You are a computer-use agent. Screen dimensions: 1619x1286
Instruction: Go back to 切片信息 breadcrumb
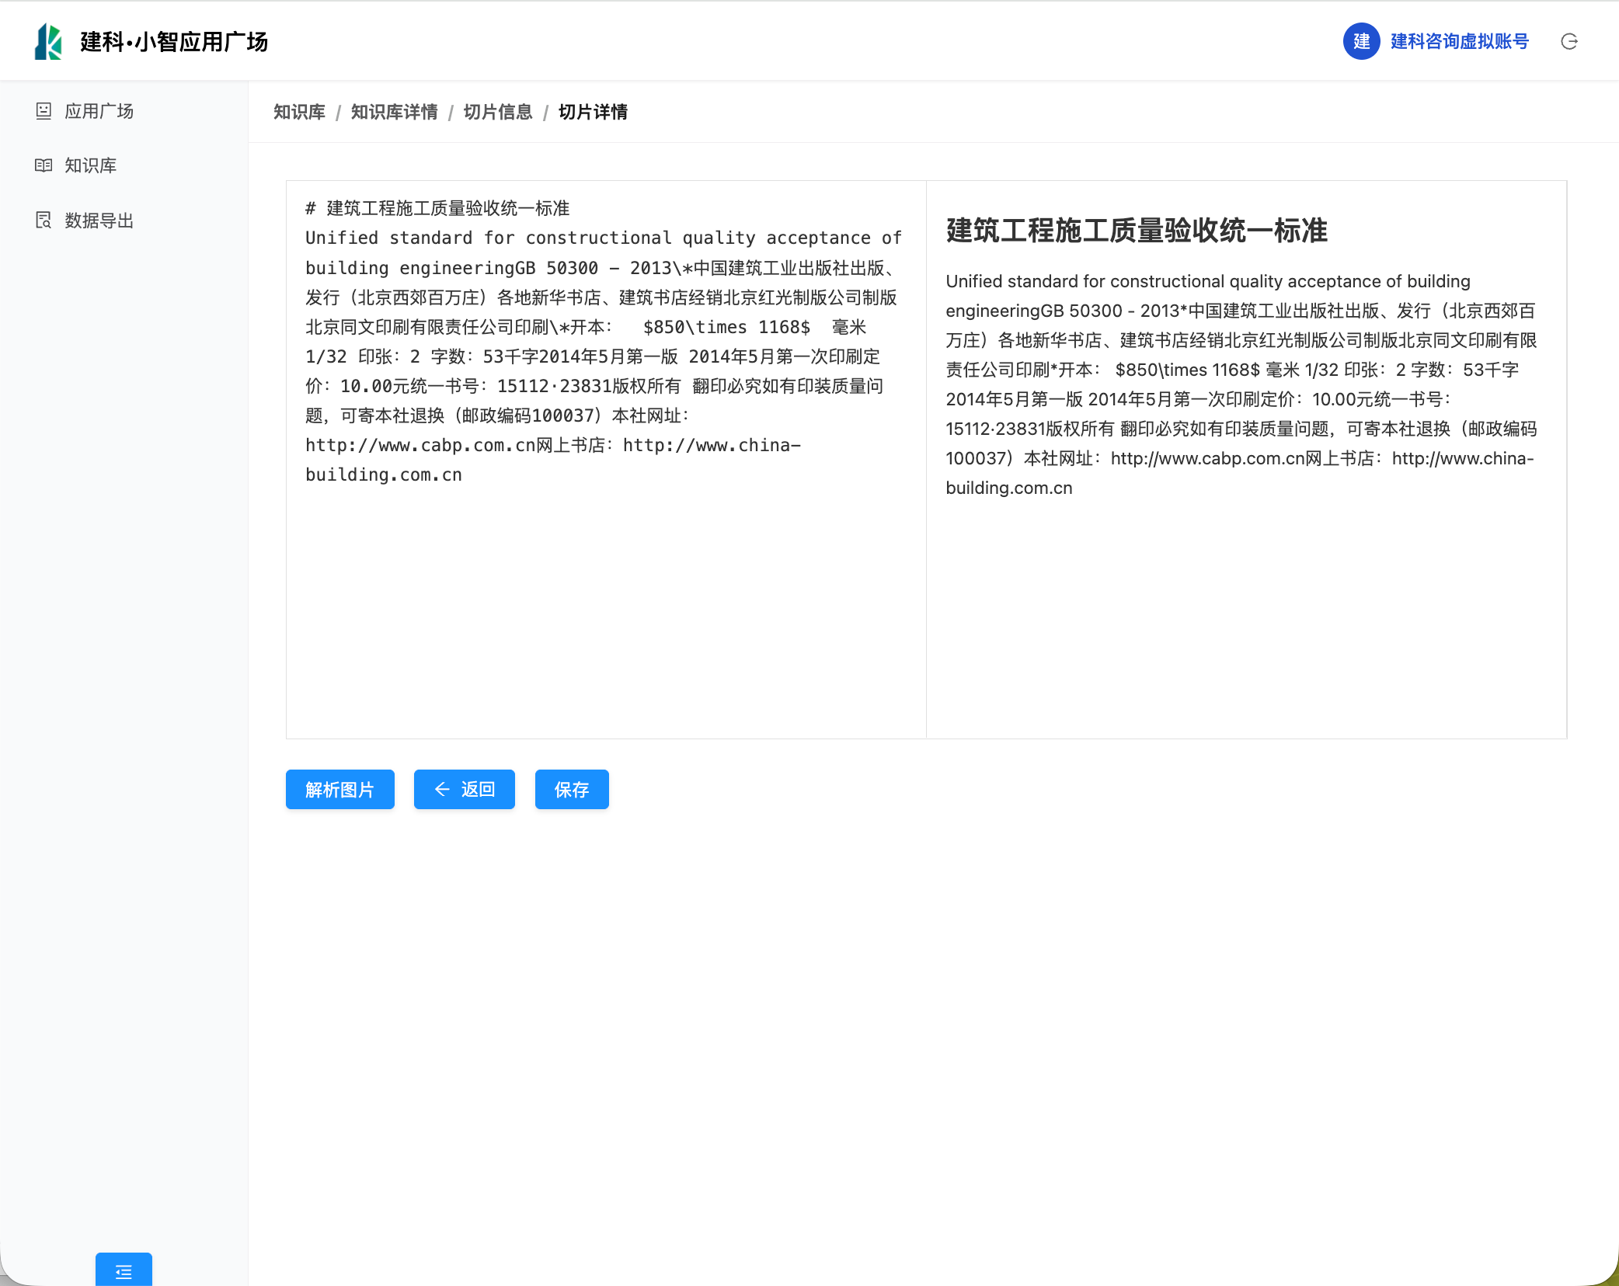(497, 112)
